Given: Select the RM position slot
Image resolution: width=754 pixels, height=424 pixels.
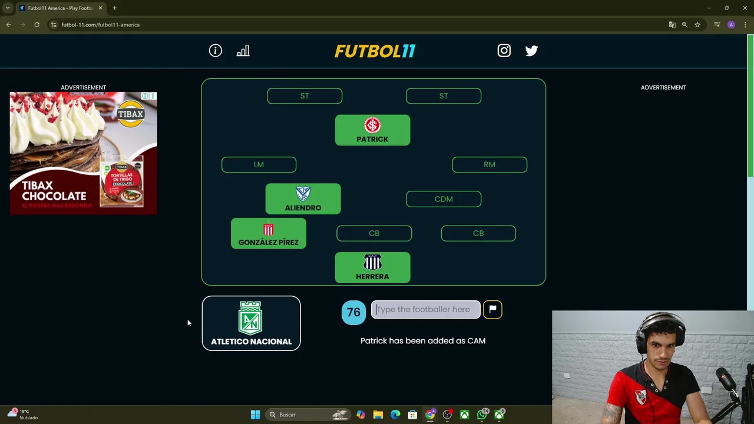Looking at the screenshot, I should (x=490, y=165).
